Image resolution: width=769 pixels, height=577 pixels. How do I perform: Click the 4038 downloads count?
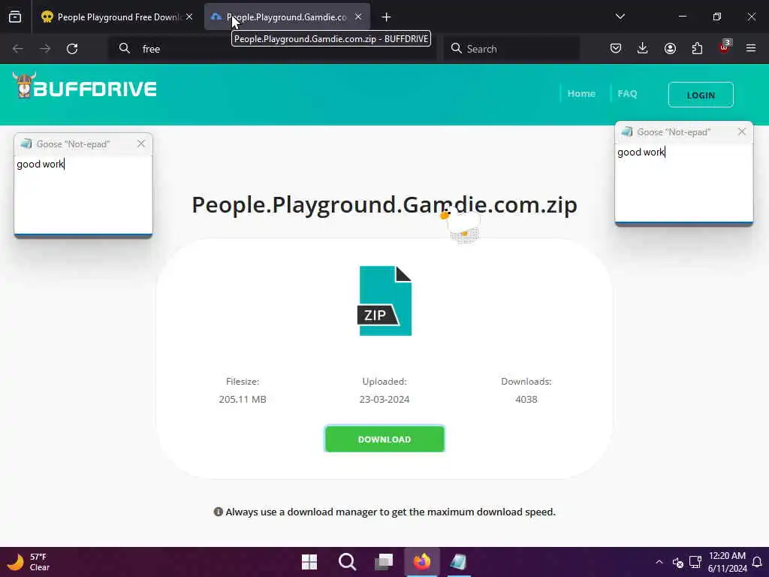click(526, 400)
